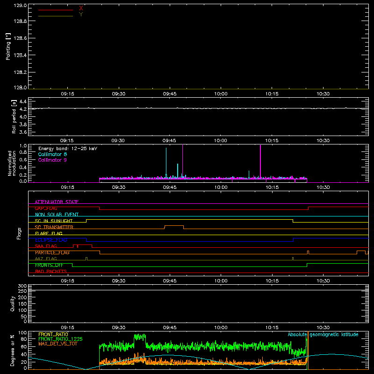Select the orange MAX_DET_VS_TOT legend entry

pos(58,344)
